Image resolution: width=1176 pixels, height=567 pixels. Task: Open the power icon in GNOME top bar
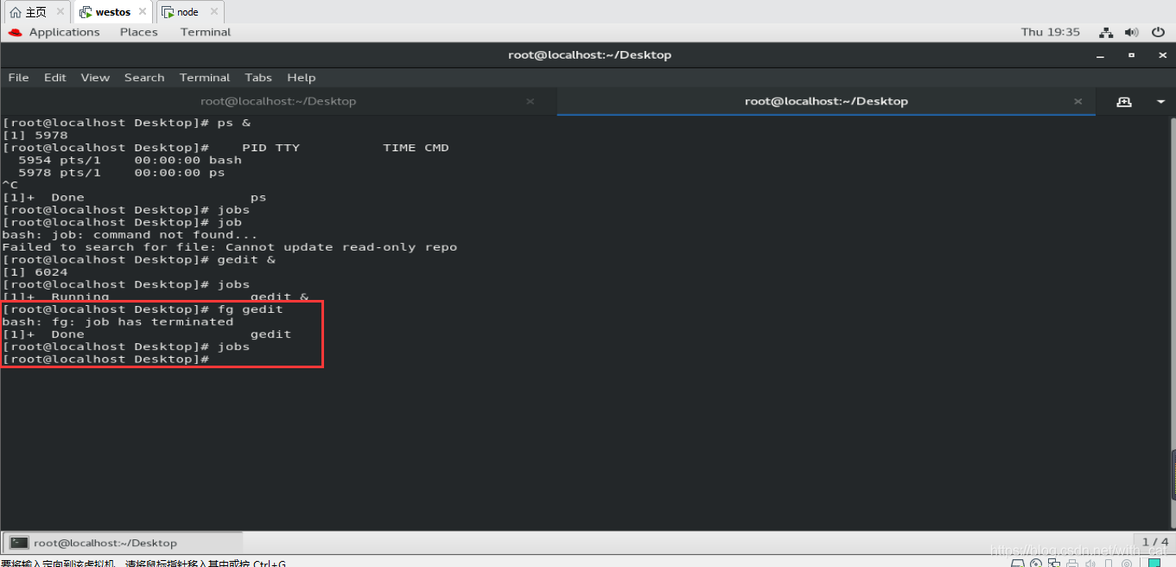coord(1159,32)
